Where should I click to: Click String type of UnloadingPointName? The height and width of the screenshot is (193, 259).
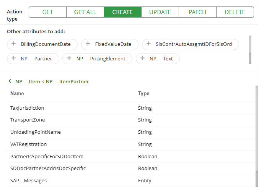coord(145,132)
